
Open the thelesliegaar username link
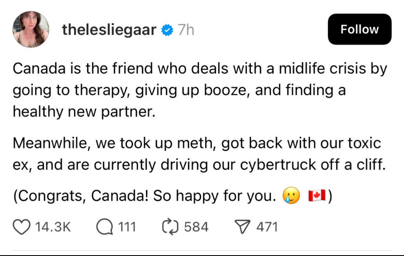pyautogui.click(x=109, y=29)
